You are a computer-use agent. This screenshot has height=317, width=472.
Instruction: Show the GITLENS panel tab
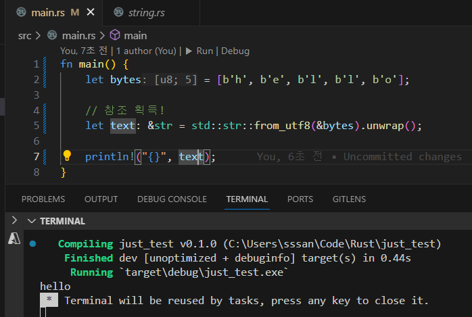(x=349, y=199)
